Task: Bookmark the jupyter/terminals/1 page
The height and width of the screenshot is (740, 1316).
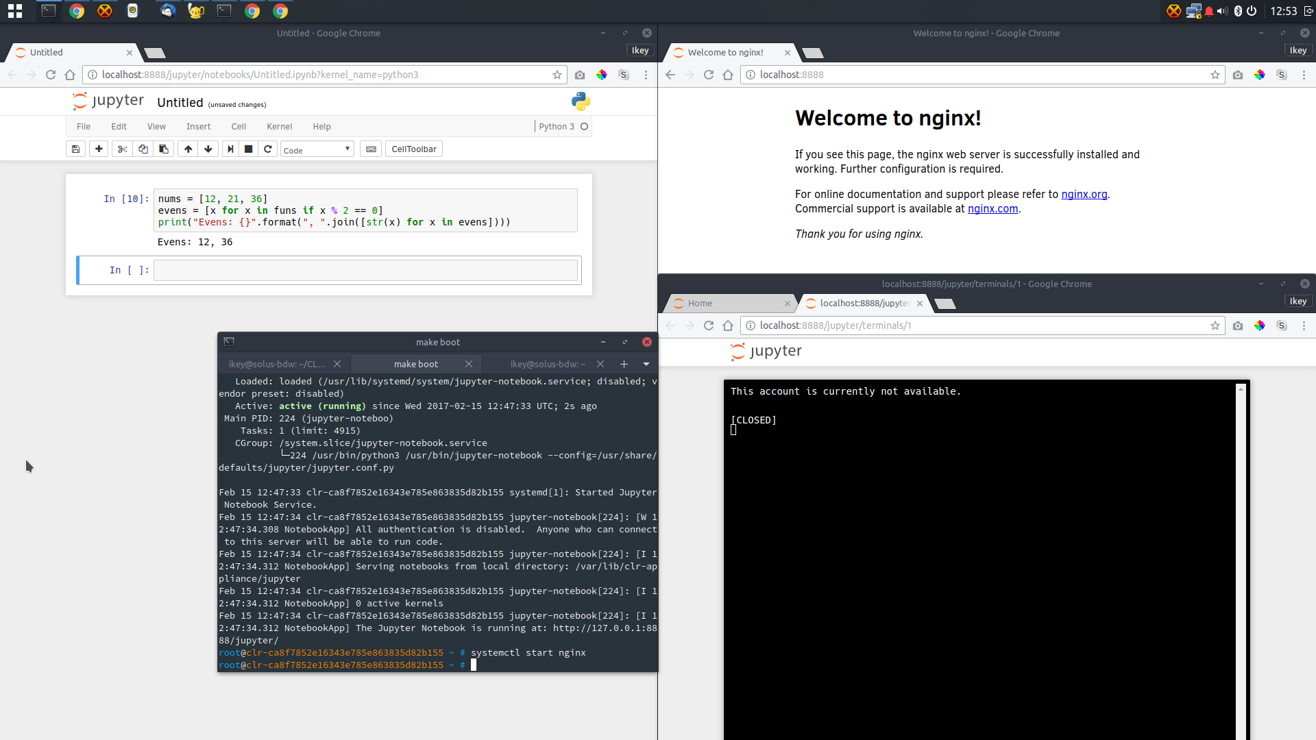Action: click(x=1215, y=325)
